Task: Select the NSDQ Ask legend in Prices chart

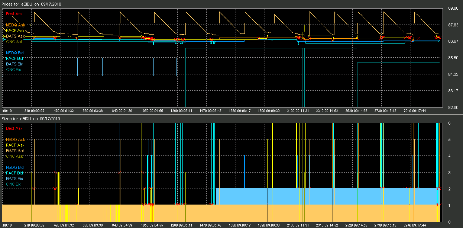Action: [15, 25]
